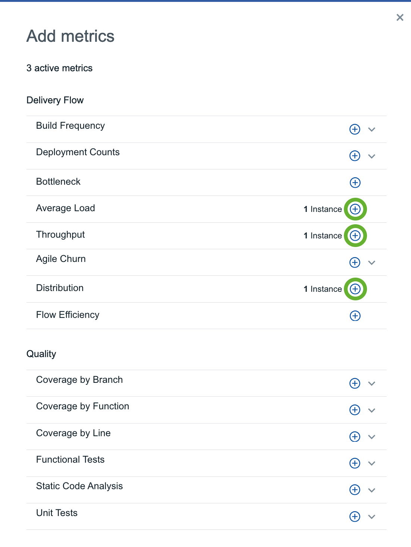Expand the Agile Churn chevron
411x547 pixels.
[371, 263]
